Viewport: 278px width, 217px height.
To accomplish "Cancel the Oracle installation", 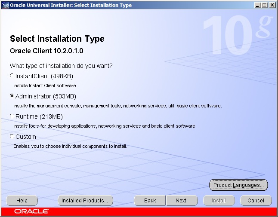I will click(256, 201).
